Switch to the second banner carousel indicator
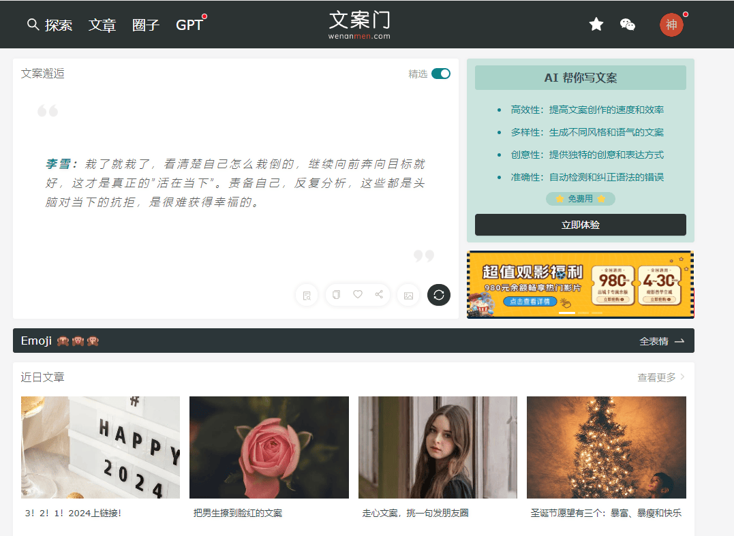Viewport: 734px width, 536px height. [583, 313]
